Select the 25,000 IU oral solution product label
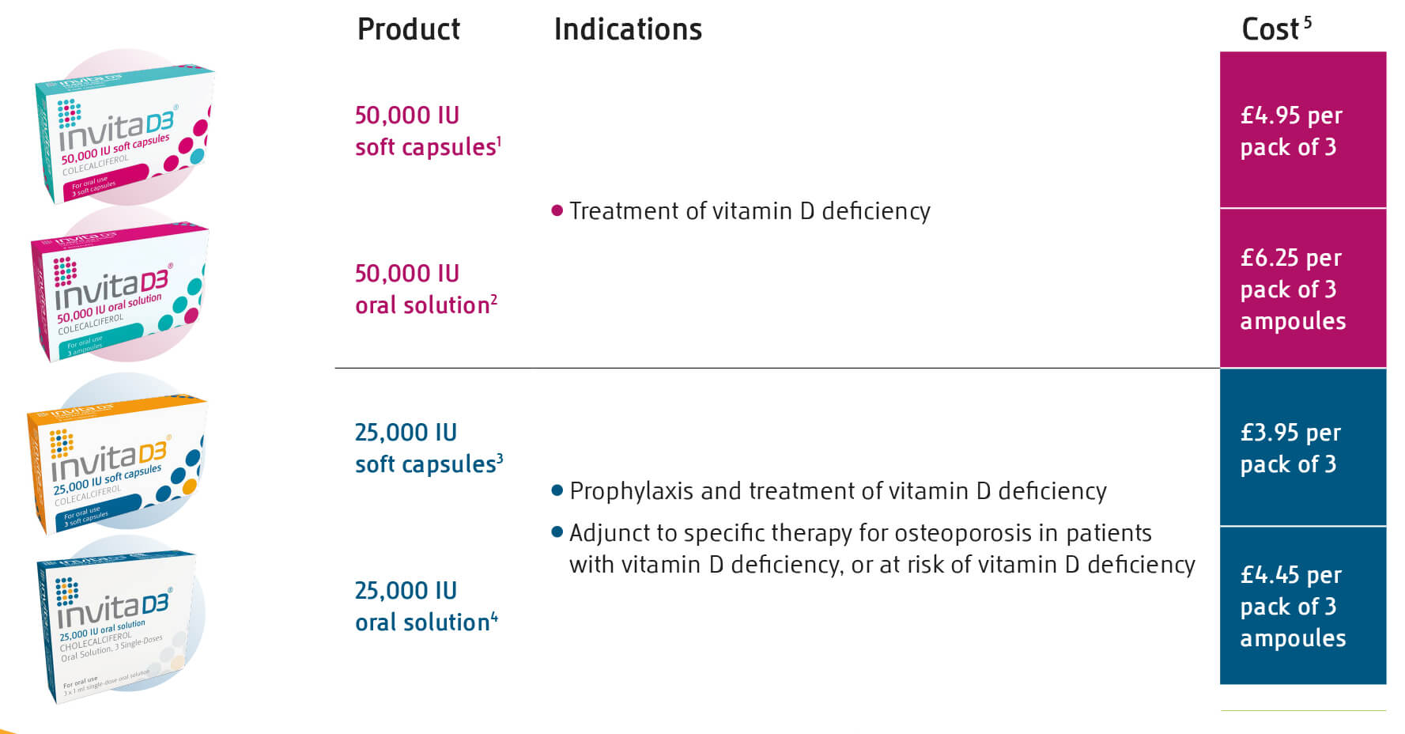Screen dimensions: 1405x734 [426, 607]
